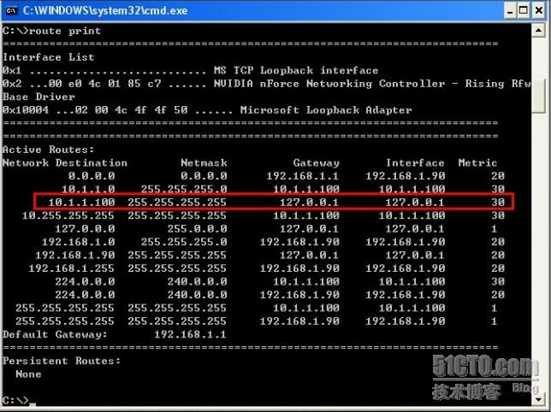The image size is (551, 412).
Task: Click destination 192.168.1.255
Action: coord(71,268)
